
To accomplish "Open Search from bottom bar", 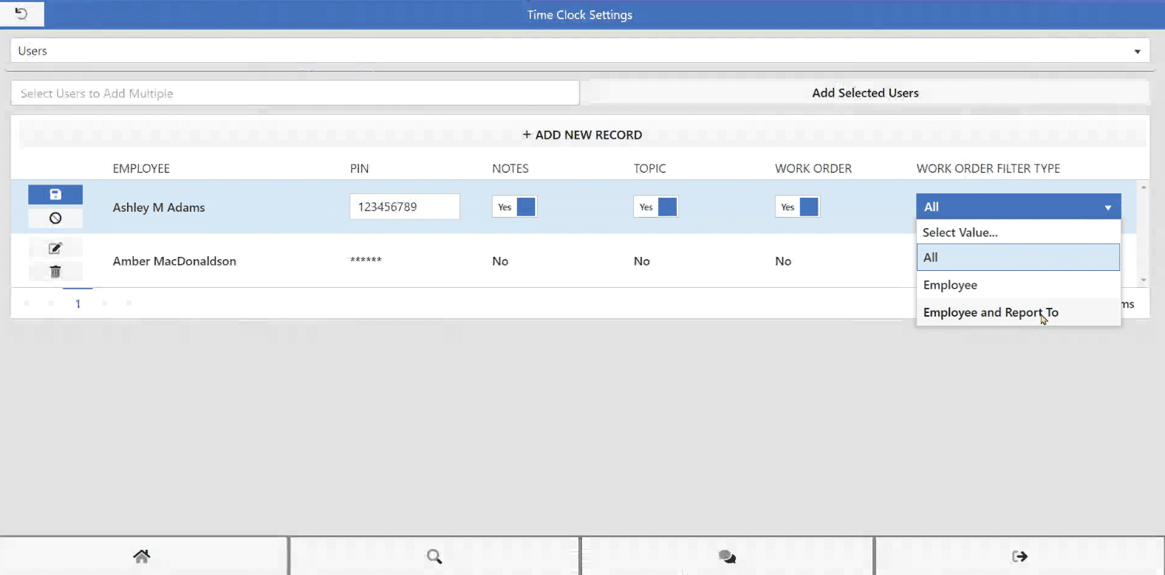I will (x=434, y=556).
